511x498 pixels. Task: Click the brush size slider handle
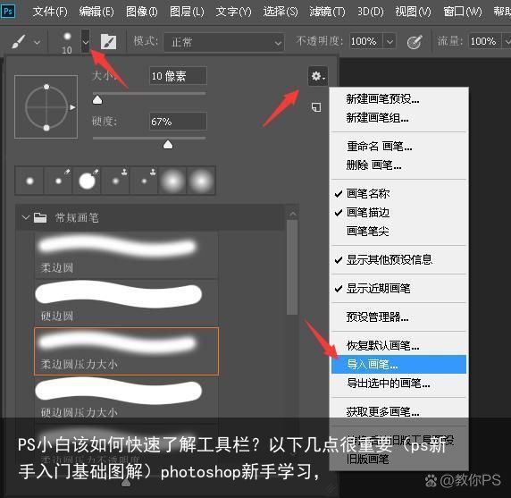pyautogui.click(x=97, y=100)
